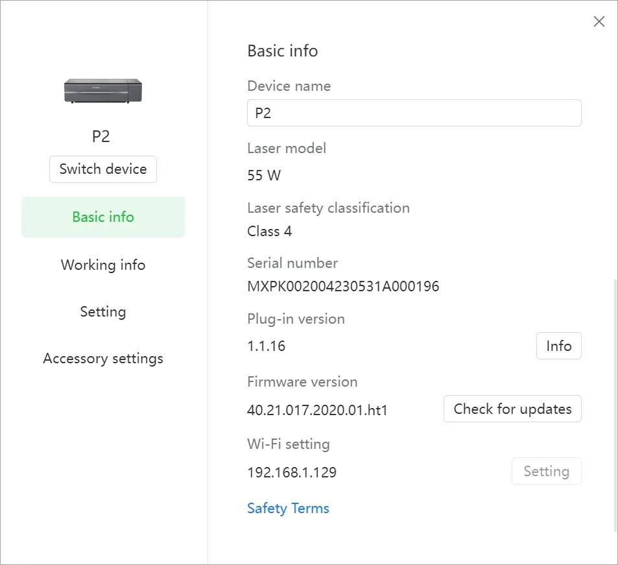Click the Laser model label
The width and height of the screenshot is (618, 565).
287,149
